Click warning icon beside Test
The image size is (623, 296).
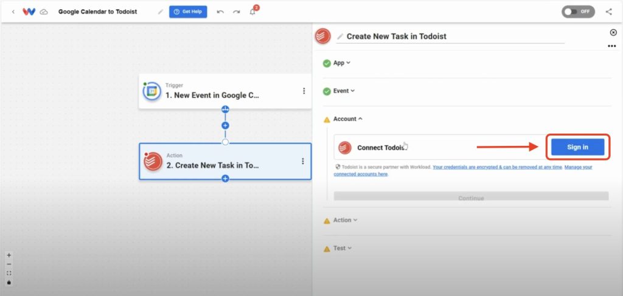(x=327, y=249)
